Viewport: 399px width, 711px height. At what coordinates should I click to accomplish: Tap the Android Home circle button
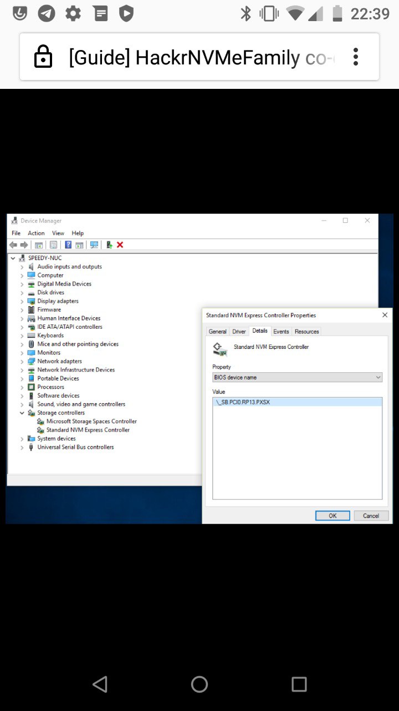point(199,684)
